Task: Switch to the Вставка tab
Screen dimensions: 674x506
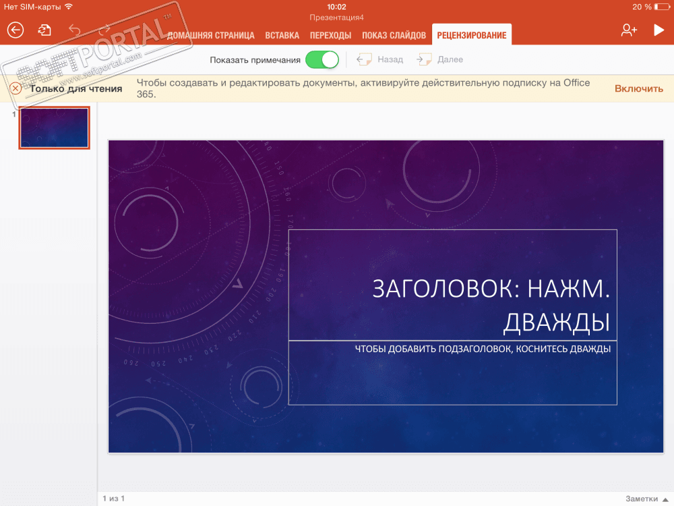Action: [x=282, y=35]
